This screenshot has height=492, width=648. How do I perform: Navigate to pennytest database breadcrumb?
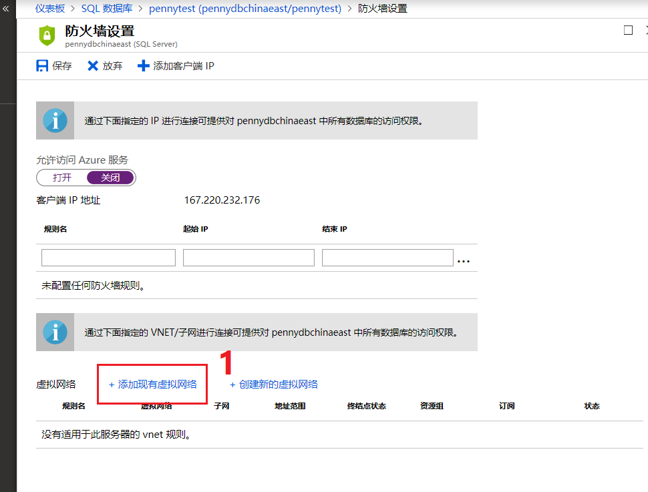coord(245,9)
